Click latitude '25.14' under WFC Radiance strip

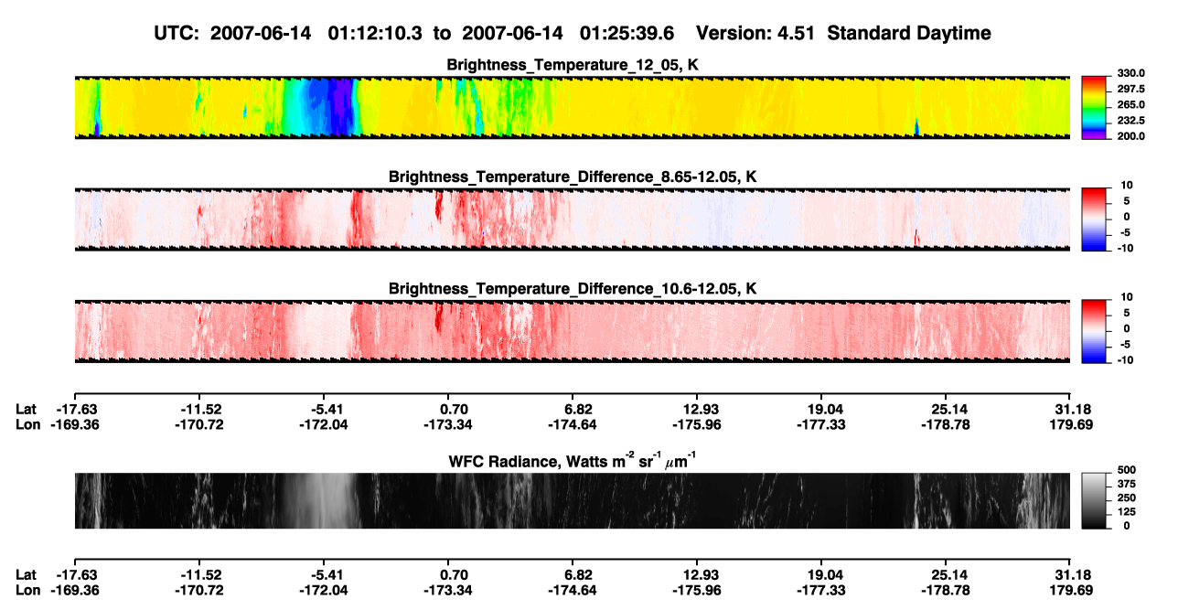946,576
